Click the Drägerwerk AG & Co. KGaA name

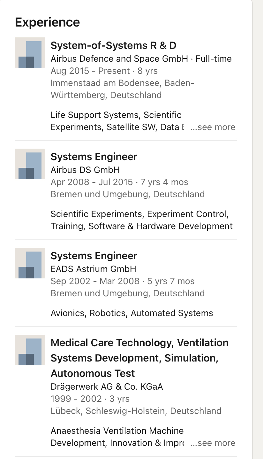(107, 387)
